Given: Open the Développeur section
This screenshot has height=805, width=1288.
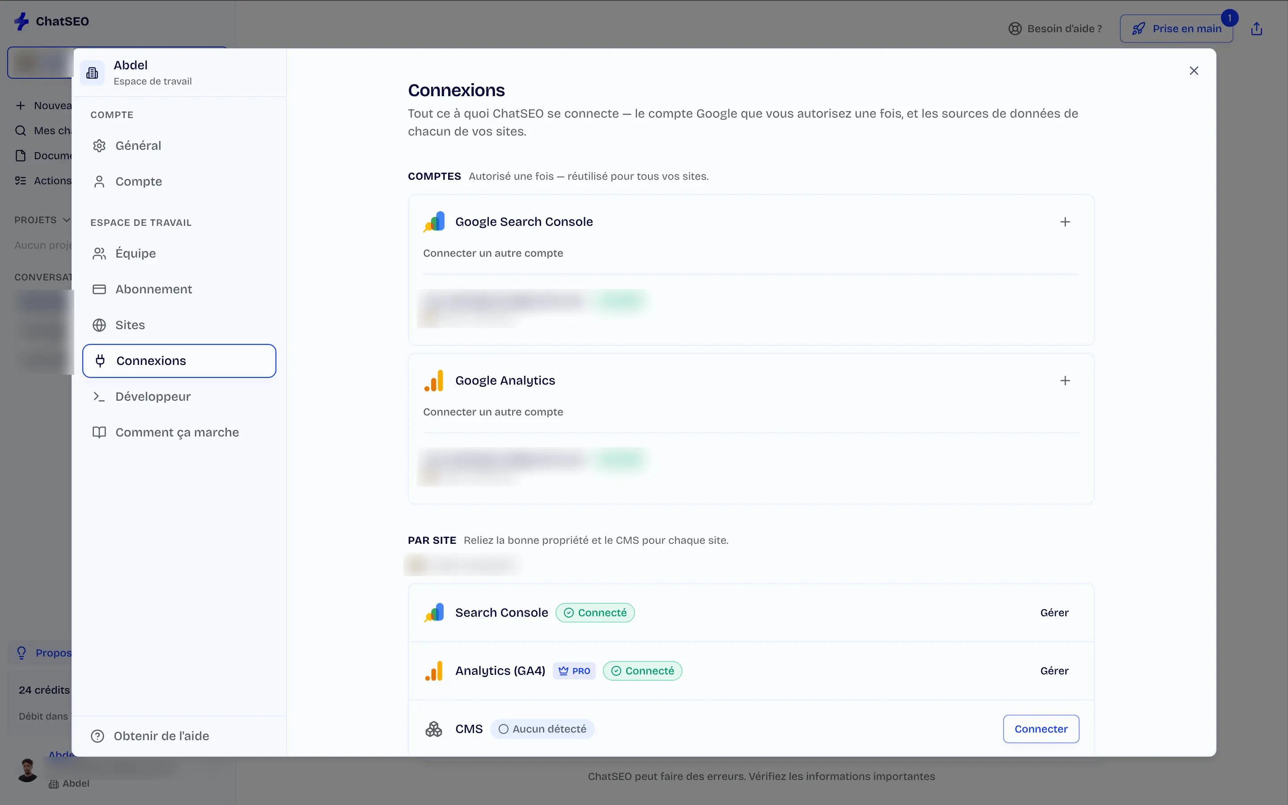Looking at the screenshot, I should [x=179, y=397].
